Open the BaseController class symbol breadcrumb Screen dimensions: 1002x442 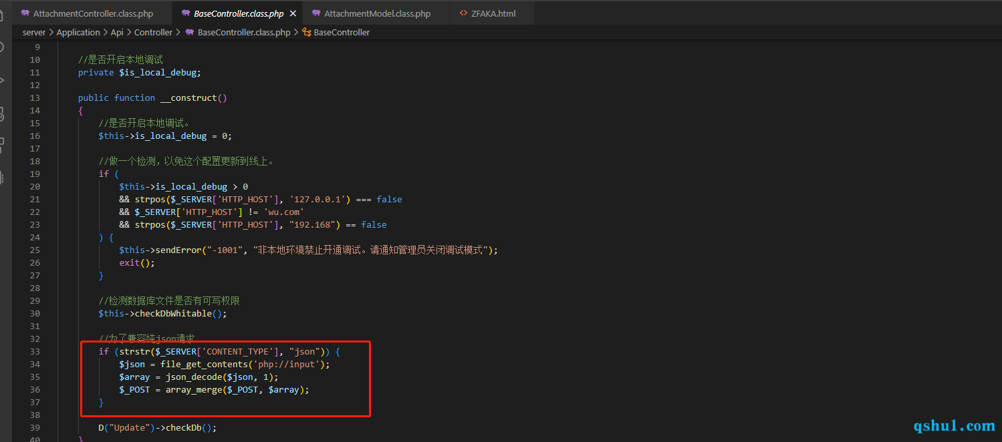pyautogui.click(x=342, y=32)
